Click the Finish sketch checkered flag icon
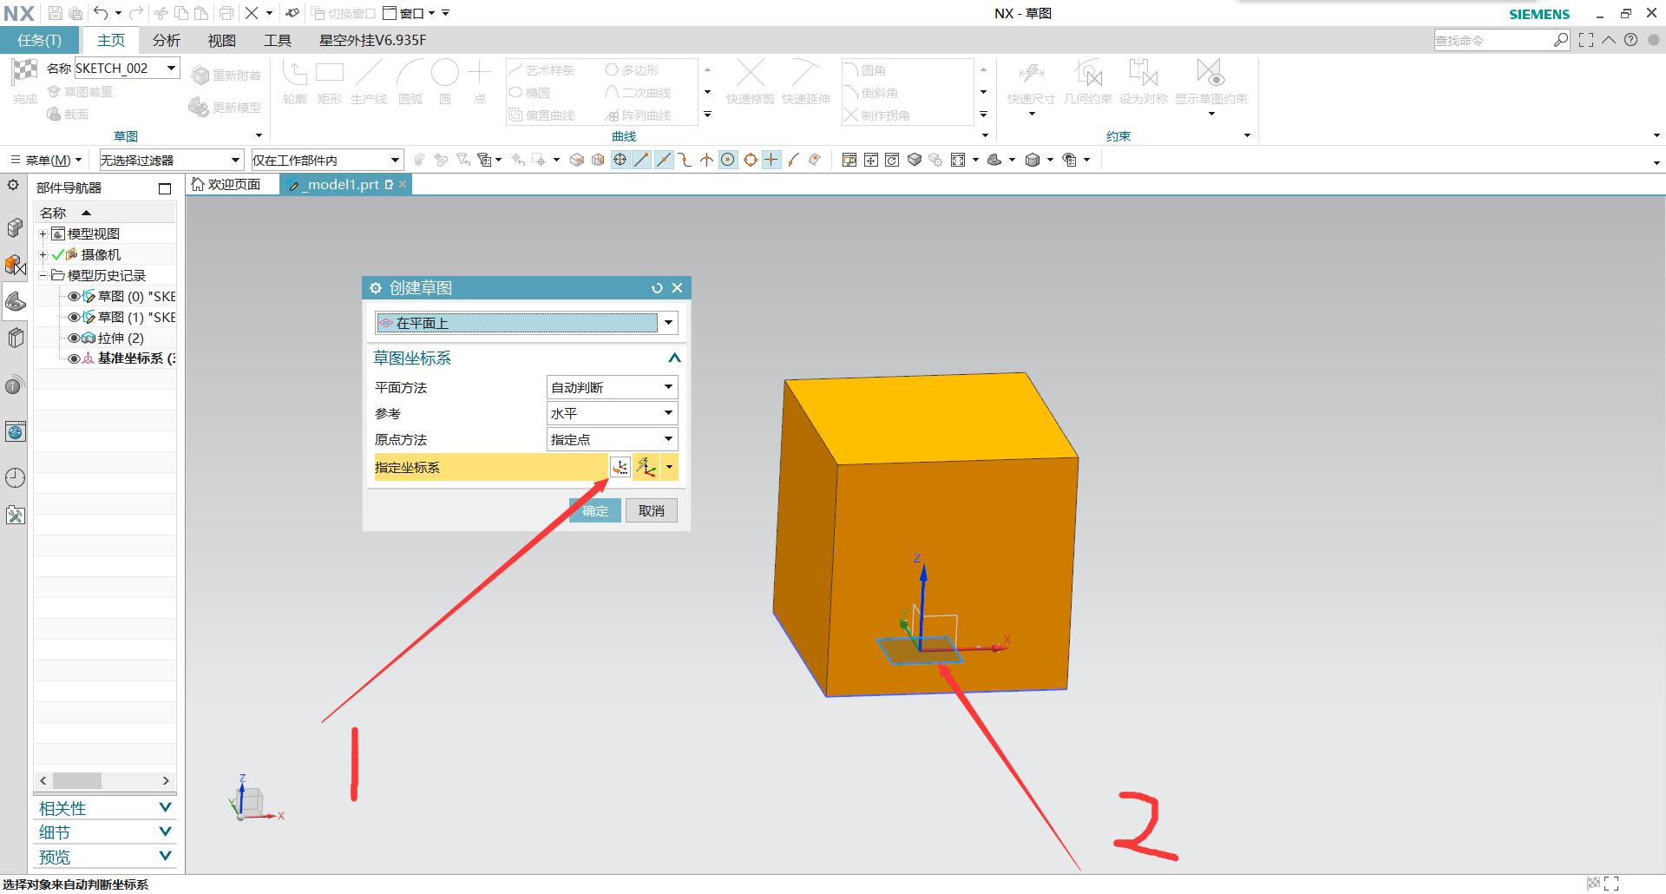Image resolution: width=1666 pixels, height=894 pixels. (24, 72)
